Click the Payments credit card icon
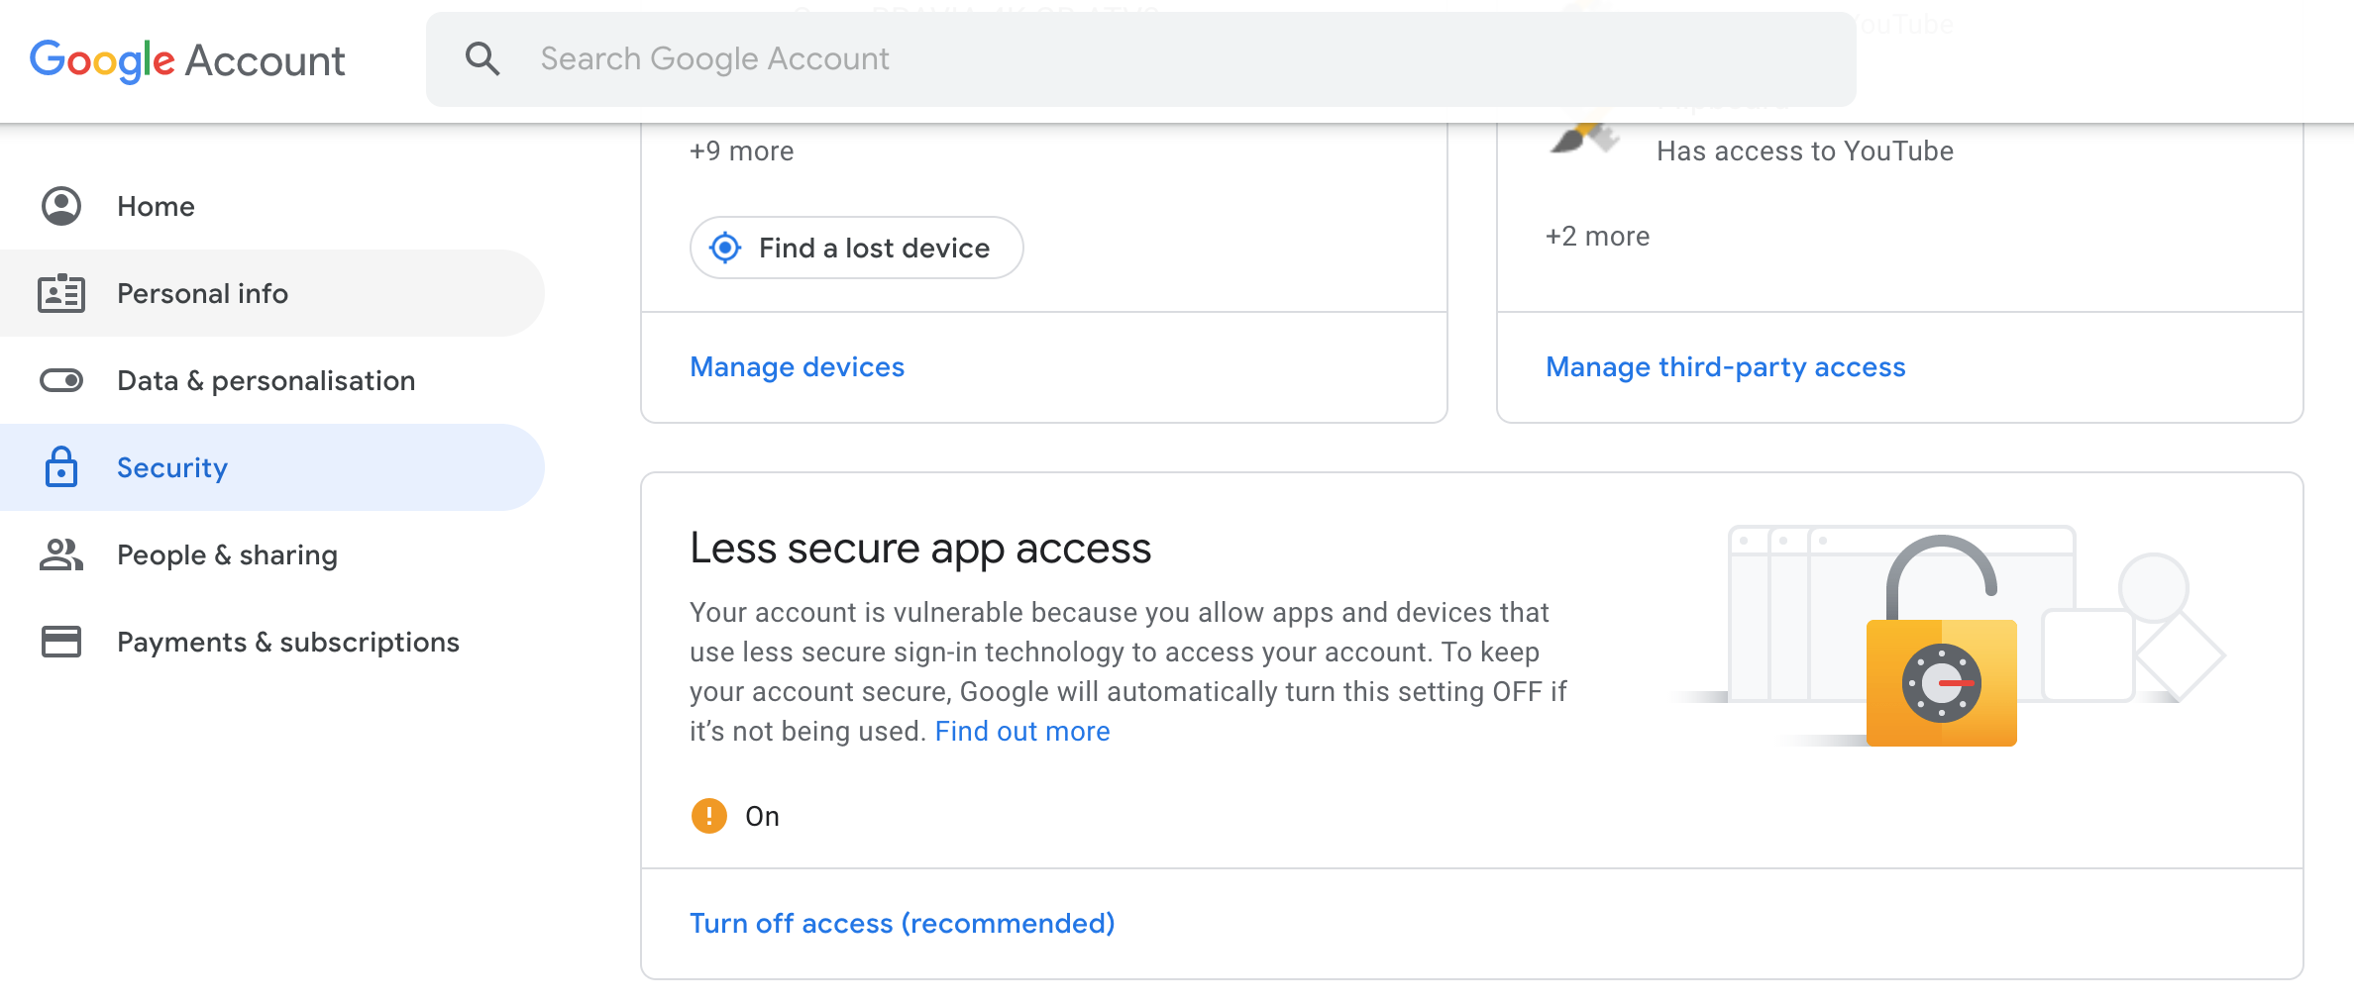Viewport: 2354px width, 1004px height. click(x=61, y=642)
